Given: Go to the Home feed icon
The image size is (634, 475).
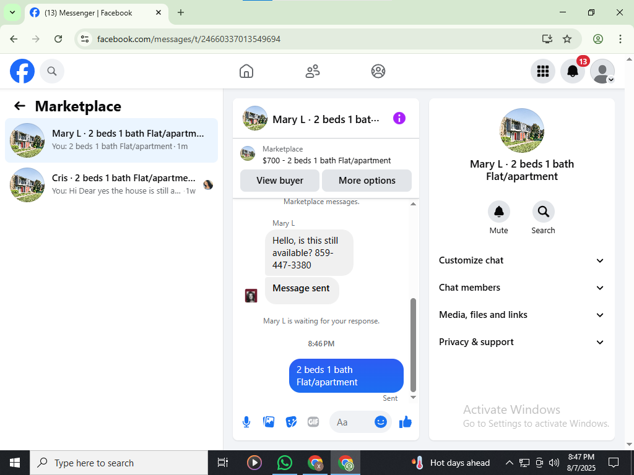Looking at the screenshot, I should (246, 71).
